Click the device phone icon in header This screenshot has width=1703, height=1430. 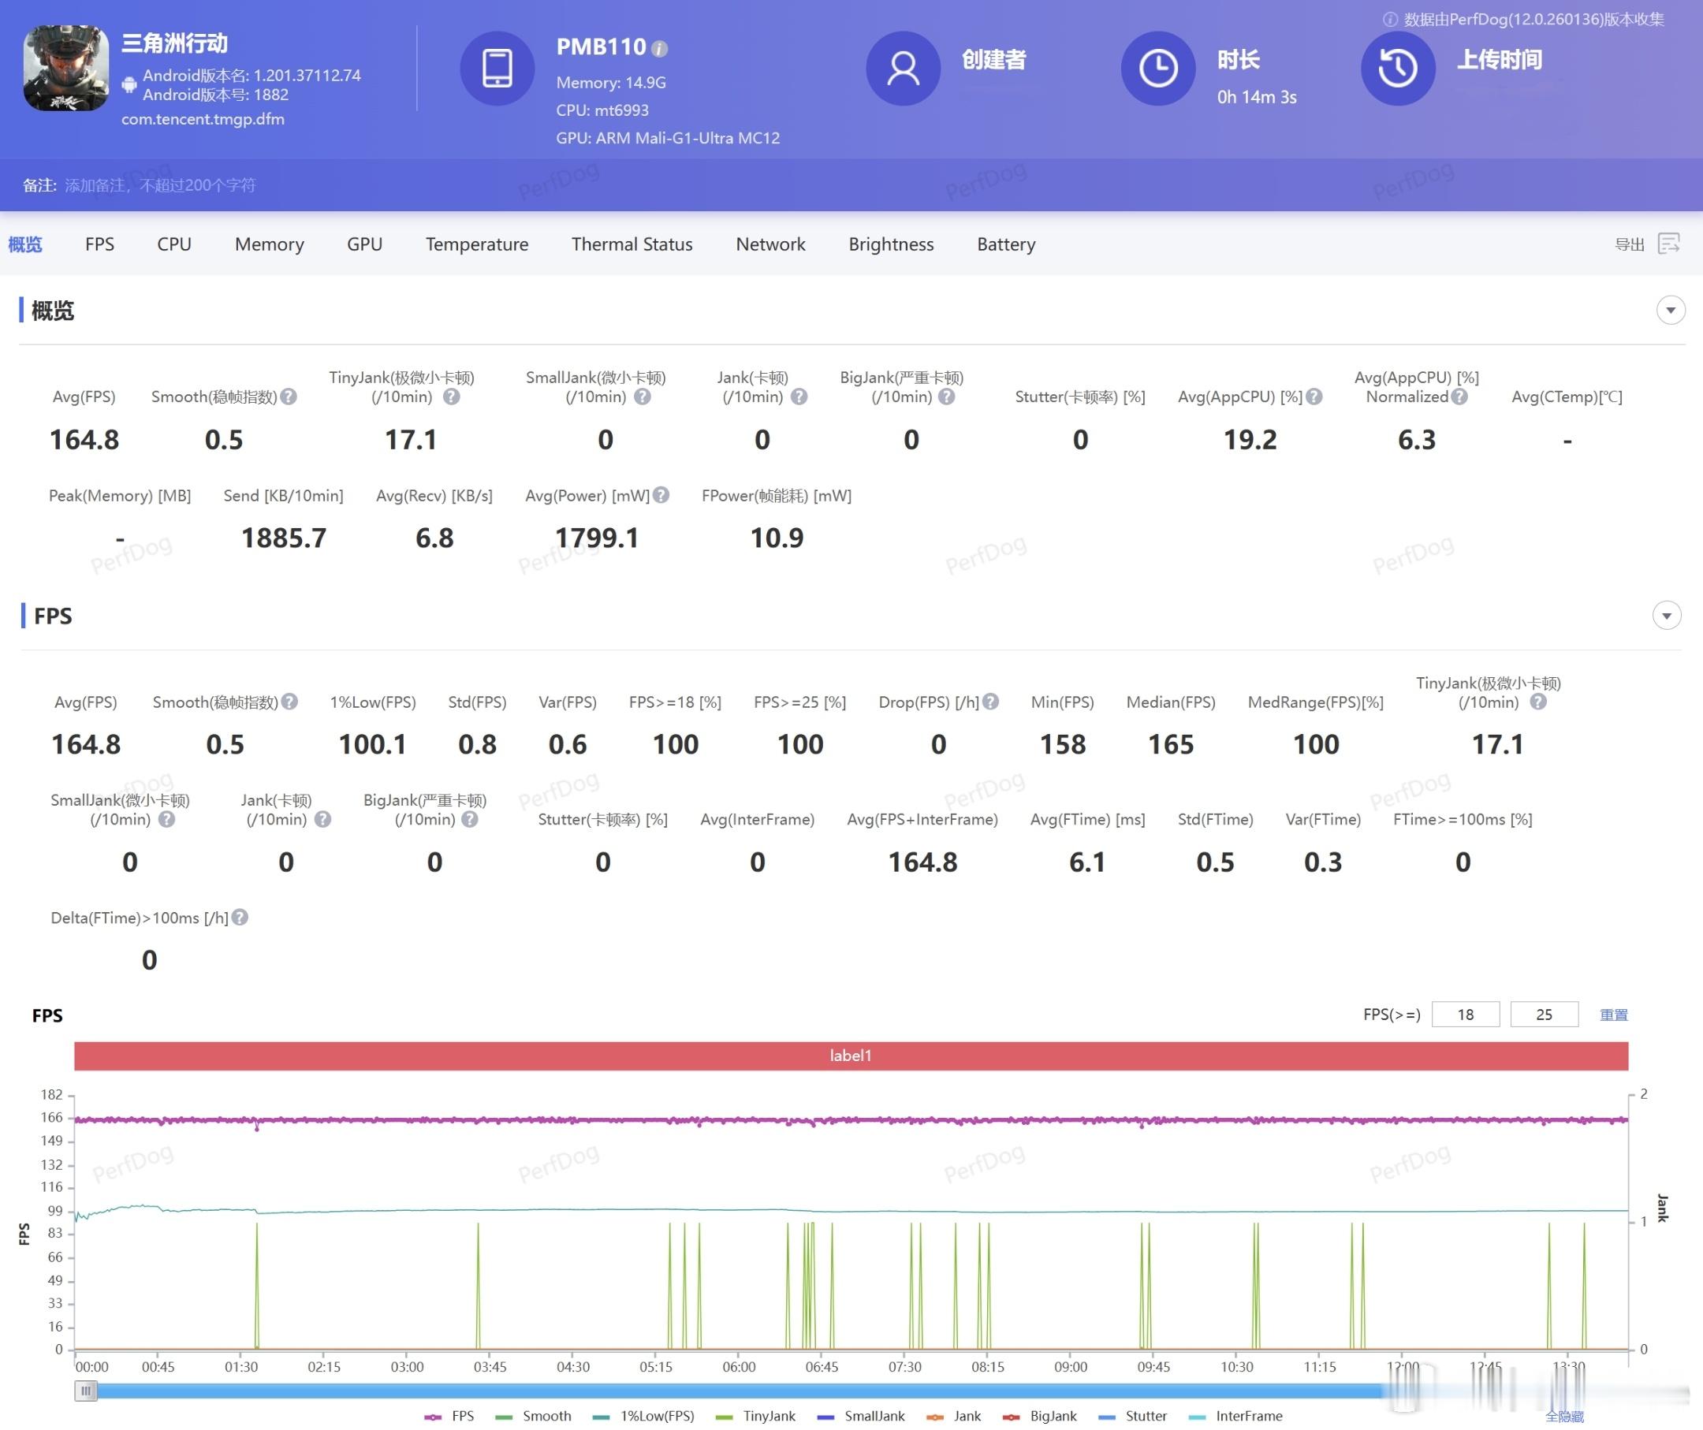click(x=496, y=68)
